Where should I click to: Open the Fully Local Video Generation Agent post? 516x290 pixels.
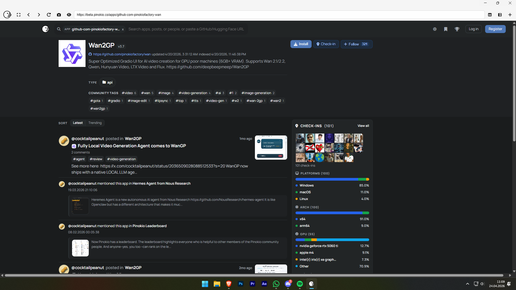(132, 146)
